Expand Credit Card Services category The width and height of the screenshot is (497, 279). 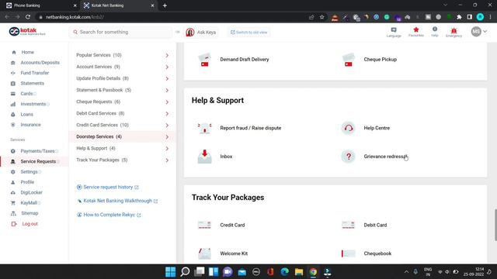pos(123,125)
